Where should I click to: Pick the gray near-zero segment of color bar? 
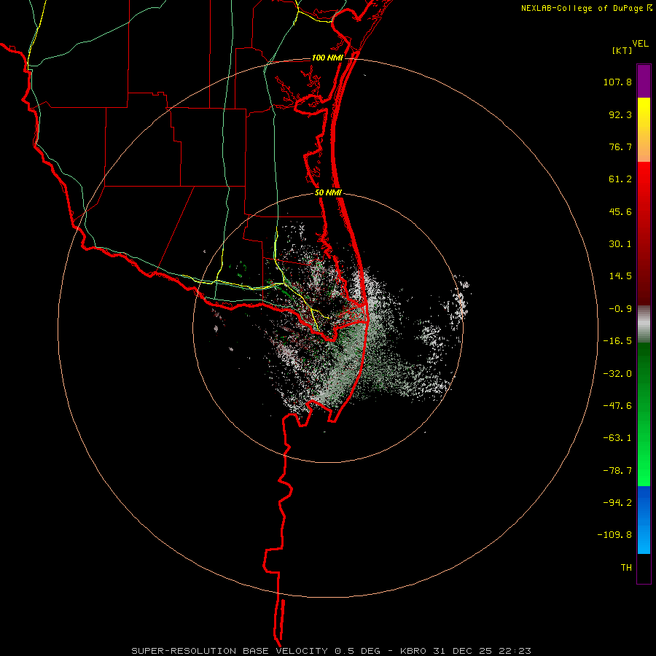click(644, 324)
